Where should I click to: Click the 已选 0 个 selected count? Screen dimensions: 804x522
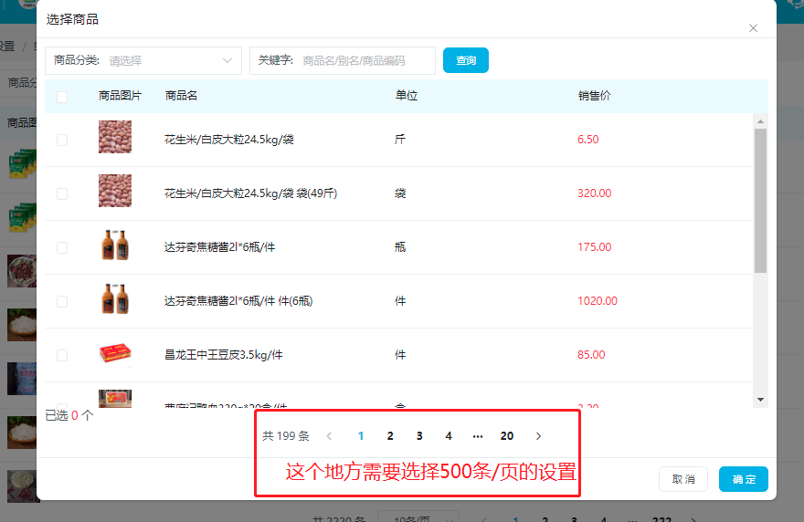coord(69,415)
